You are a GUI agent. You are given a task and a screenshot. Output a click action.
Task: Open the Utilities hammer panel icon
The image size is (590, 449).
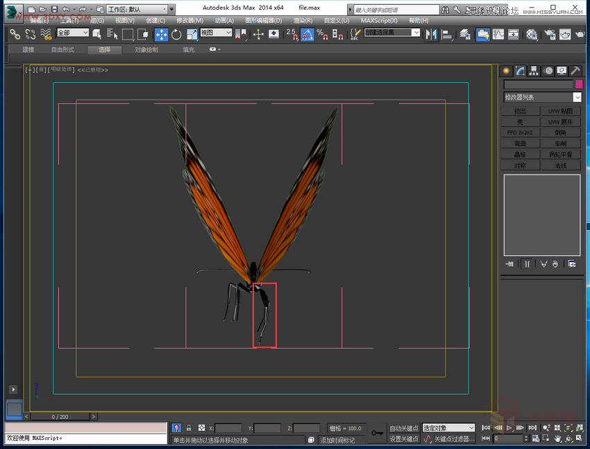pyautogui.click(x=575, y=71)
